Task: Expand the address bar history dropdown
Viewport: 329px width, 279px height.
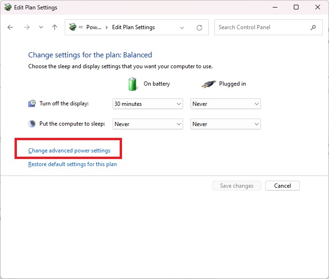Action: (182, 28)
